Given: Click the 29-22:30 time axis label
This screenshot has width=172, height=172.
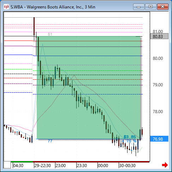Looking at the screenshot, I should point(43,166).
